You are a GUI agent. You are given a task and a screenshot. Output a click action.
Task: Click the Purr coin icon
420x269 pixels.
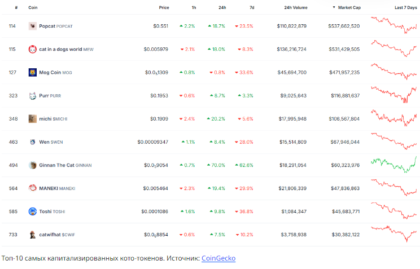[x=32, y=95]
